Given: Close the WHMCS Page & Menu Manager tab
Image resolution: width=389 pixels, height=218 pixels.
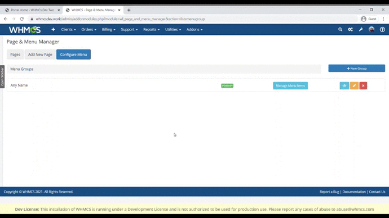Looking at the screenshot, I should click(x=120, y=10).
